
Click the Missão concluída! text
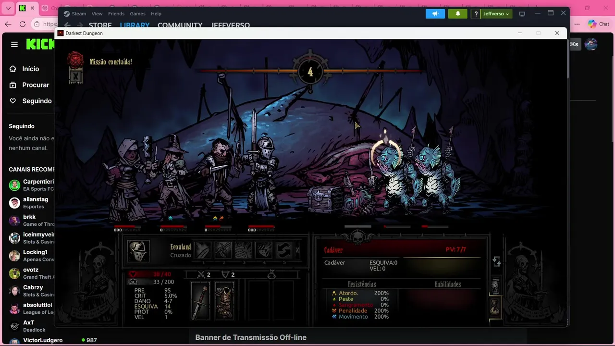[x=111, y=62]
